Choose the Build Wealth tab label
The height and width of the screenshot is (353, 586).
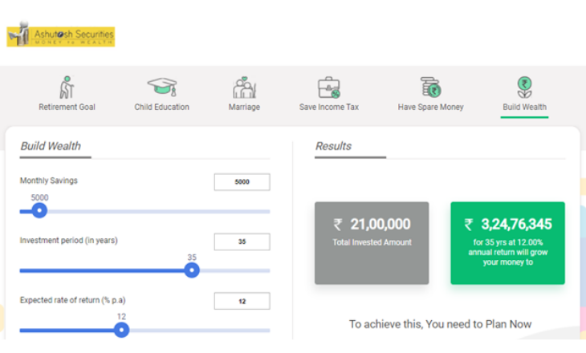pos(525,108)
